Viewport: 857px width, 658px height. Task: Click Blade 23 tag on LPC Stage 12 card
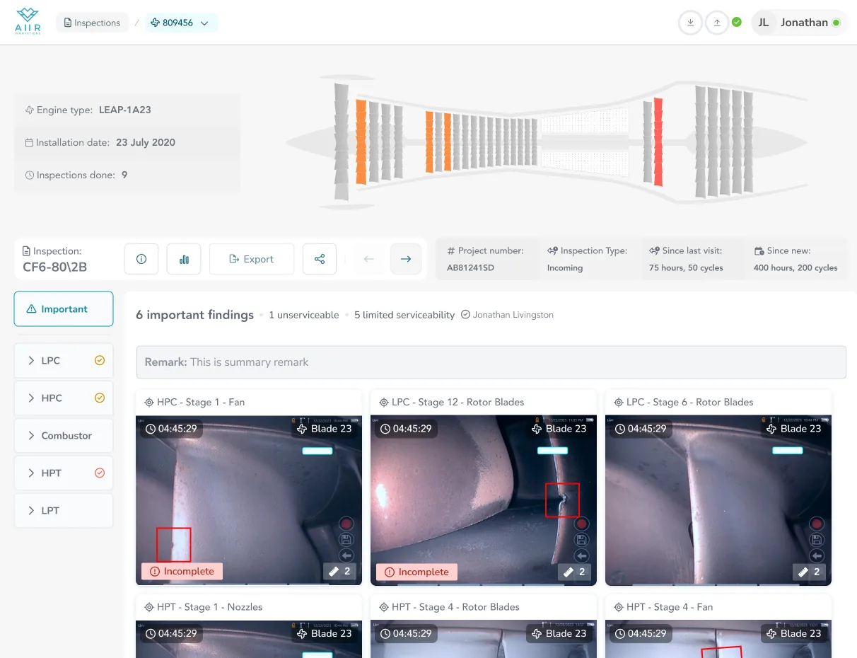(x=559, y=429)
